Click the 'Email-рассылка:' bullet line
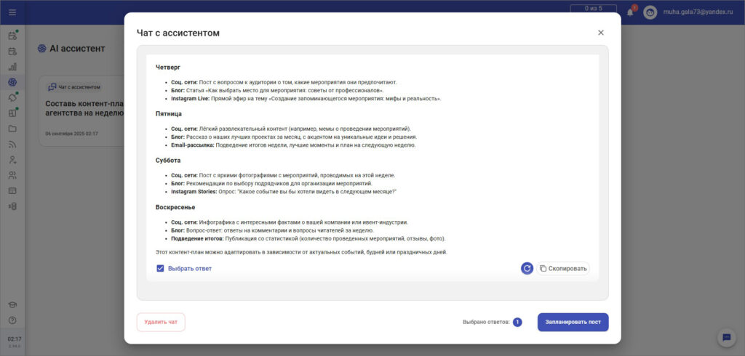 click(x=293, y=145)
